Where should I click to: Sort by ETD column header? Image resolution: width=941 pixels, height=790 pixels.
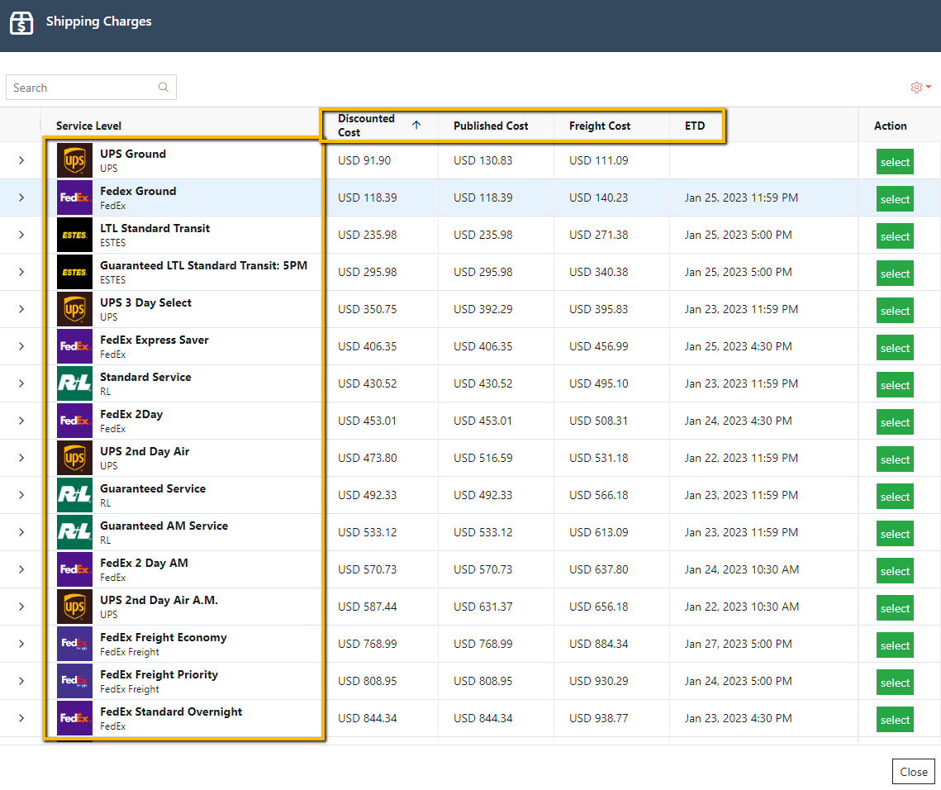695,126
